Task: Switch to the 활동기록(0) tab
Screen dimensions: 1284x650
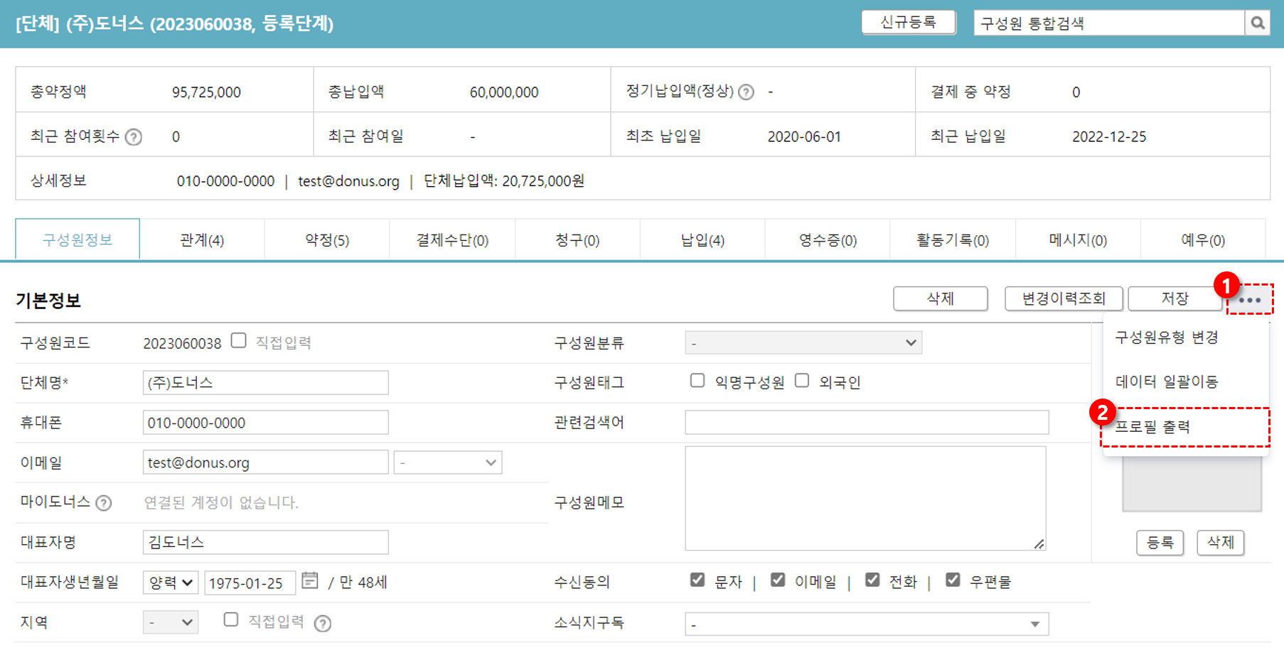Action: (x=953, y=239)
